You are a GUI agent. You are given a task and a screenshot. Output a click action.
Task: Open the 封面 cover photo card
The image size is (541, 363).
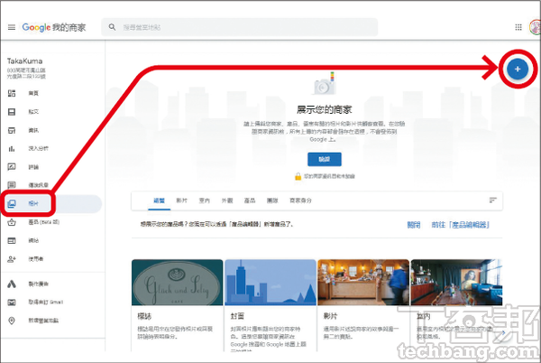coord(270,305)
